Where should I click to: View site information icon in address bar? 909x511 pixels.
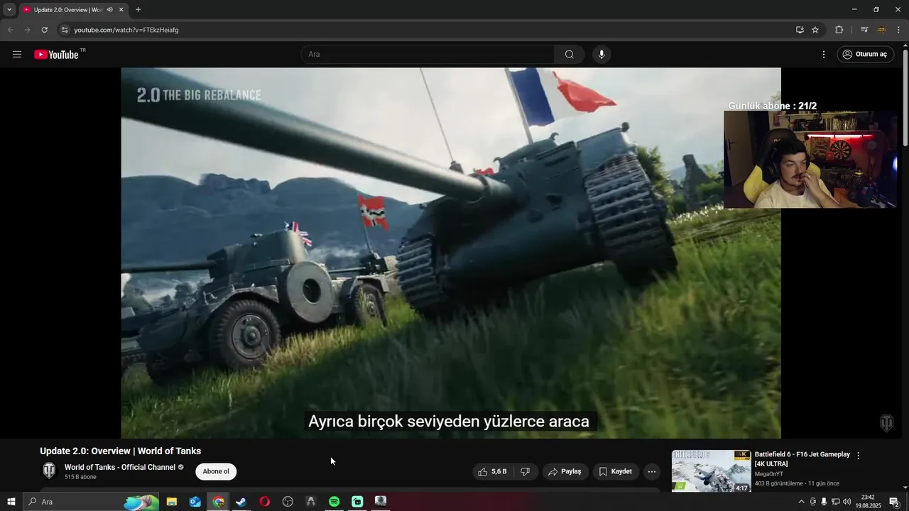point(65,30)
